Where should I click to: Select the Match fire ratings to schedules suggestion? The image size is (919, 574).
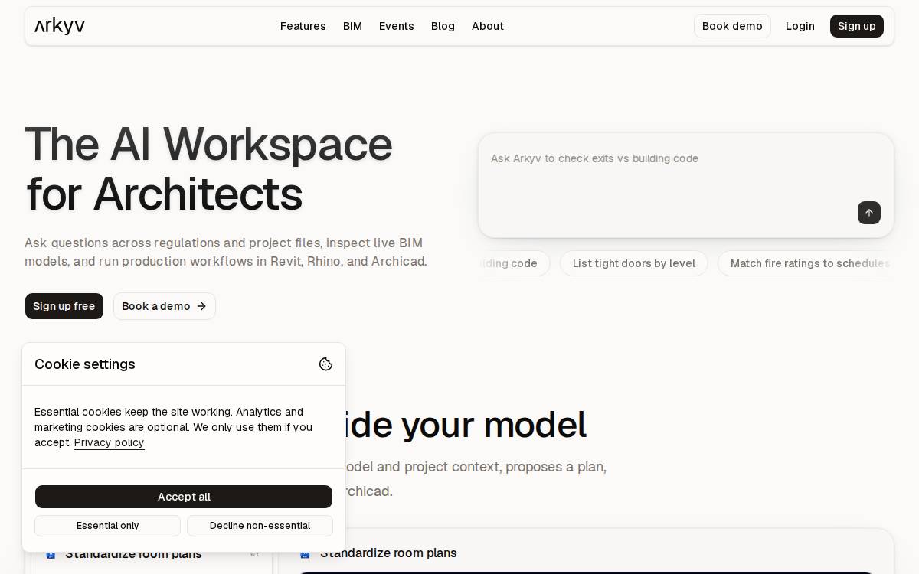(806, 263)
